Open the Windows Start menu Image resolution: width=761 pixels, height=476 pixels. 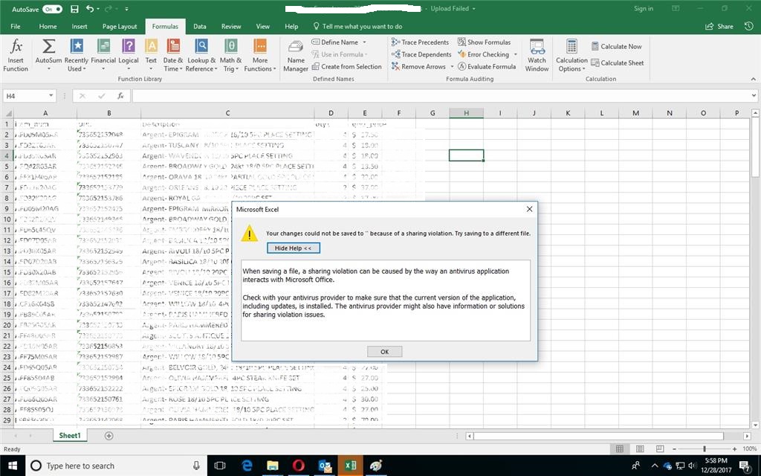13,466
